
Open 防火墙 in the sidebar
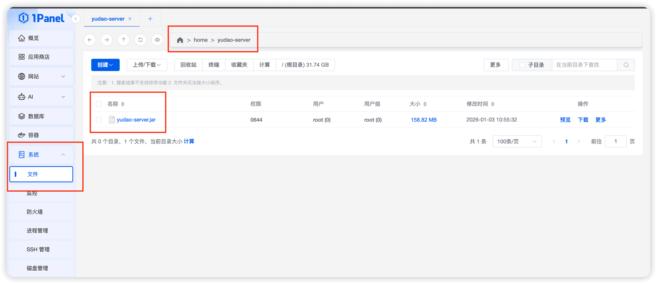click(35, 212)
